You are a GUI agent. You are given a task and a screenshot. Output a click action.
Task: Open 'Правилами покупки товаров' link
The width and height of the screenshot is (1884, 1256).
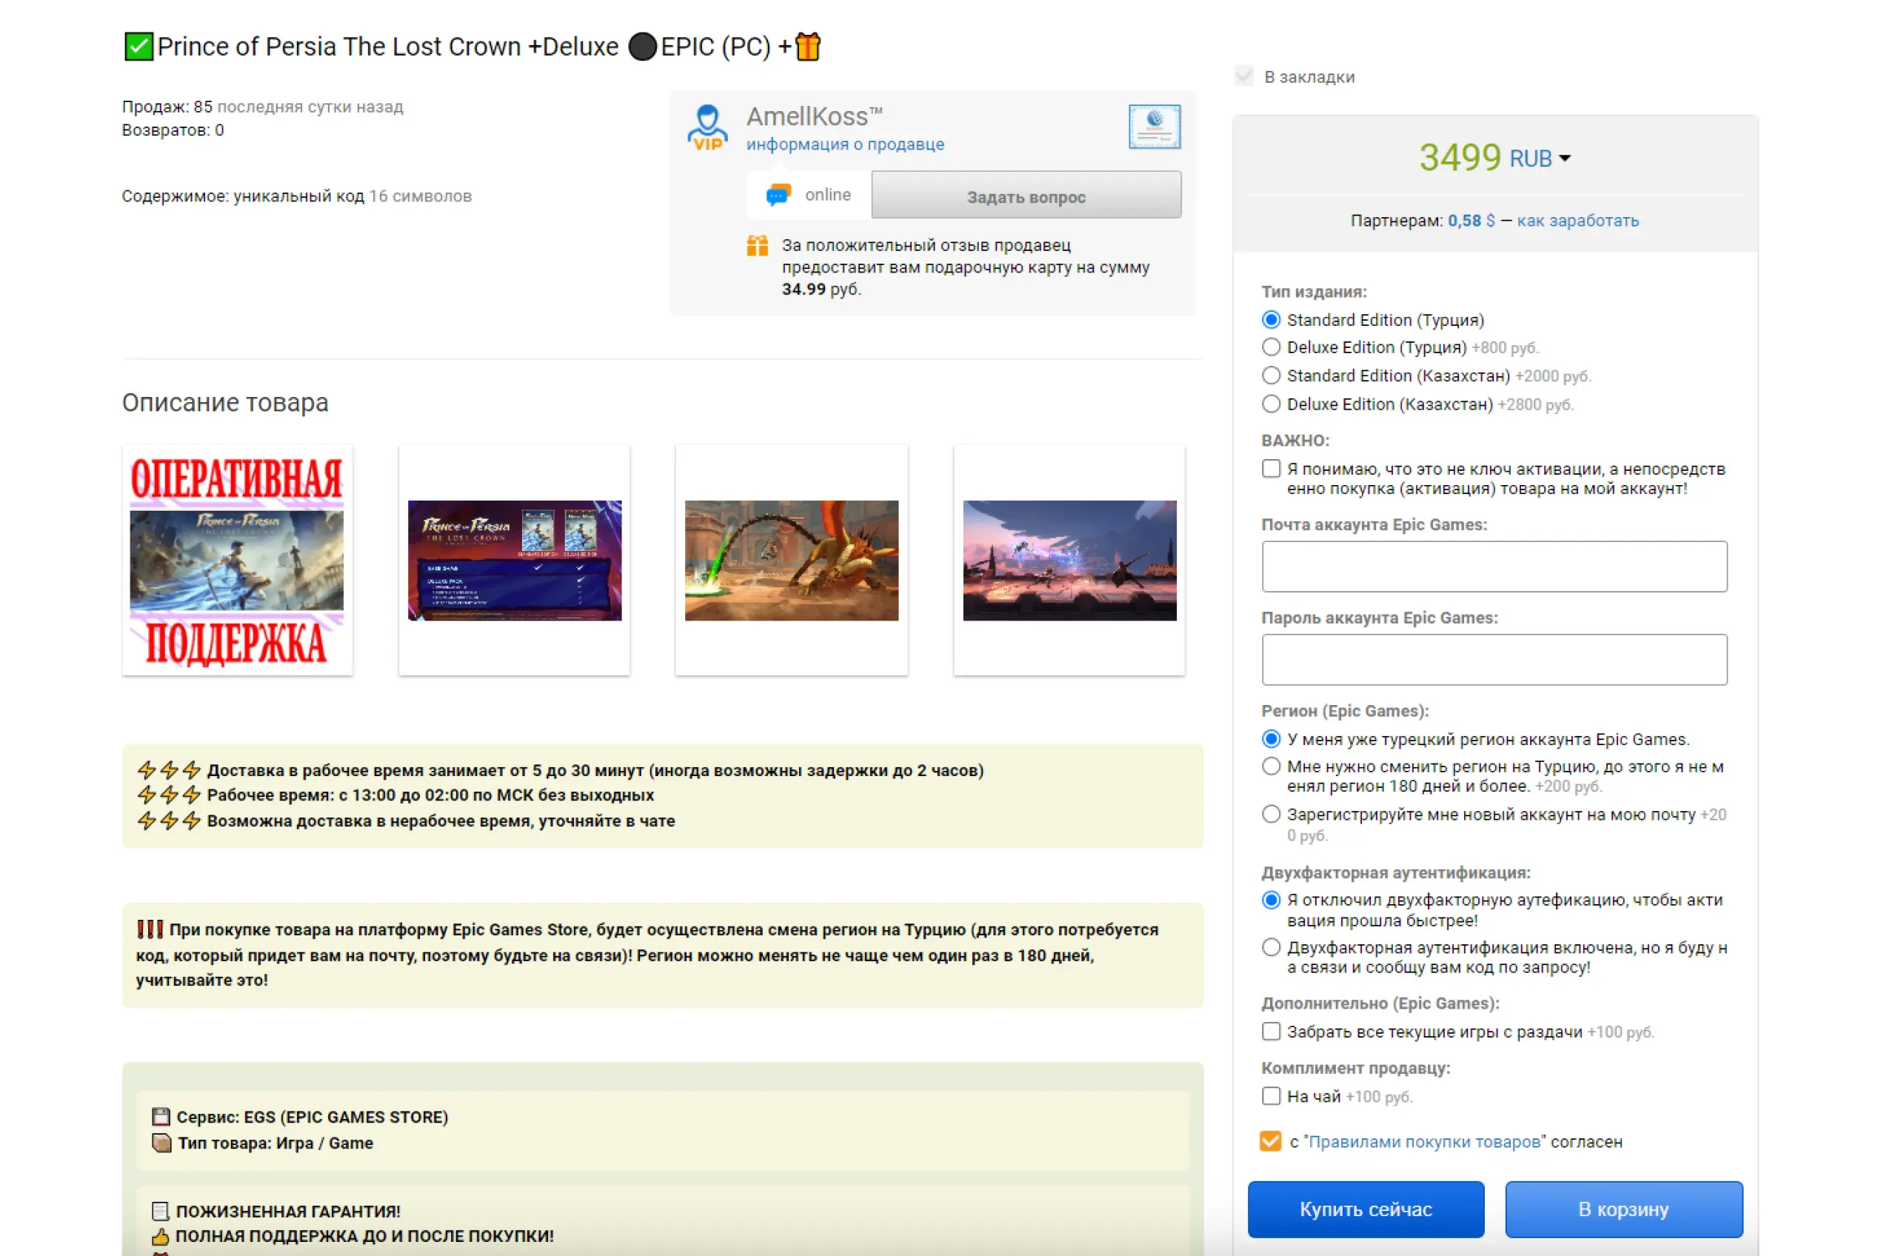click(1424, 1141)
